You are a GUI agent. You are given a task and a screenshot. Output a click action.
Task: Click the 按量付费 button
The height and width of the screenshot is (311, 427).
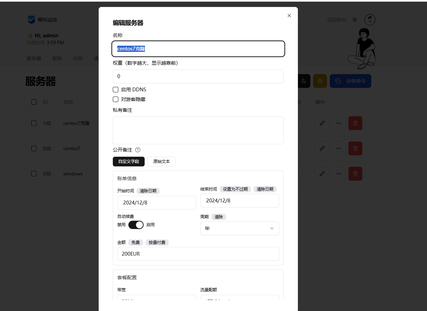click(157, 243)
